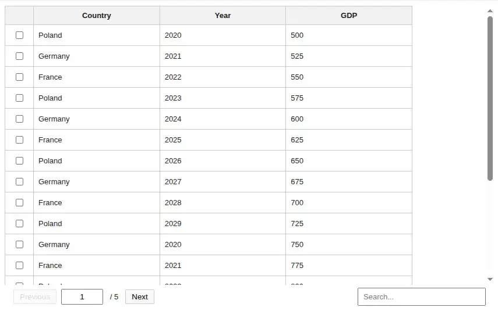Tick the Germany 2021 row checkbox
The image size is (498, 311).
coord(19,56)
